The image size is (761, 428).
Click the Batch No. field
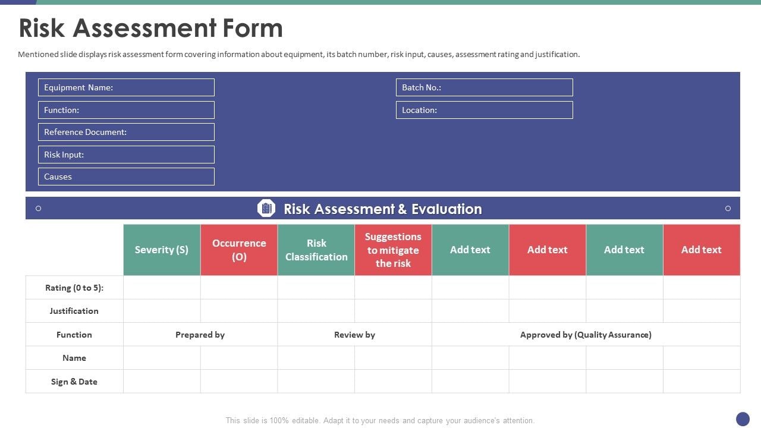(x=485, y=87)
